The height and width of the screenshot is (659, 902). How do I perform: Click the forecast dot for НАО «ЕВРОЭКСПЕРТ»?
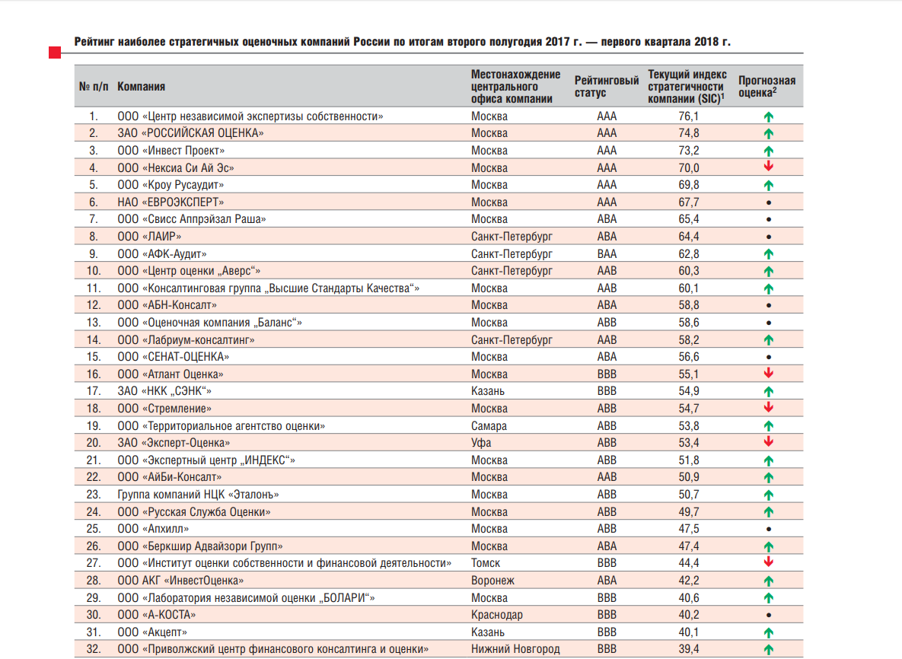769,202
